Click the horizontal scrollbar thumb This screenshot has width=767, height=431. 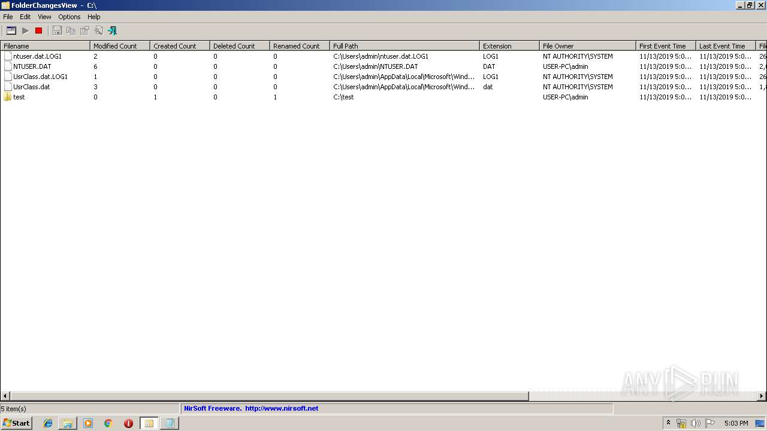tap(269, 396)
